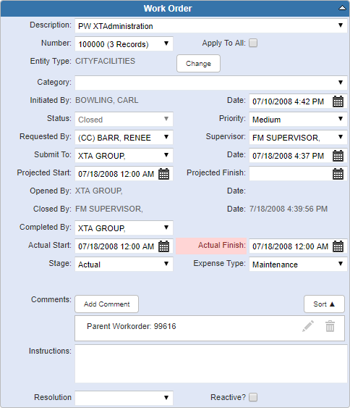Open calendar for Supervisor Date field
This screenshot has height=408, width=350.
pyautogui.click(x=338, y=156)
